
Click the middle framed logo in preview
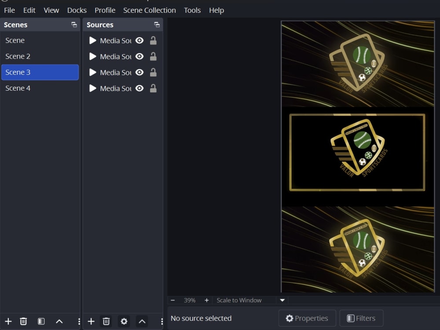(357, 152)
